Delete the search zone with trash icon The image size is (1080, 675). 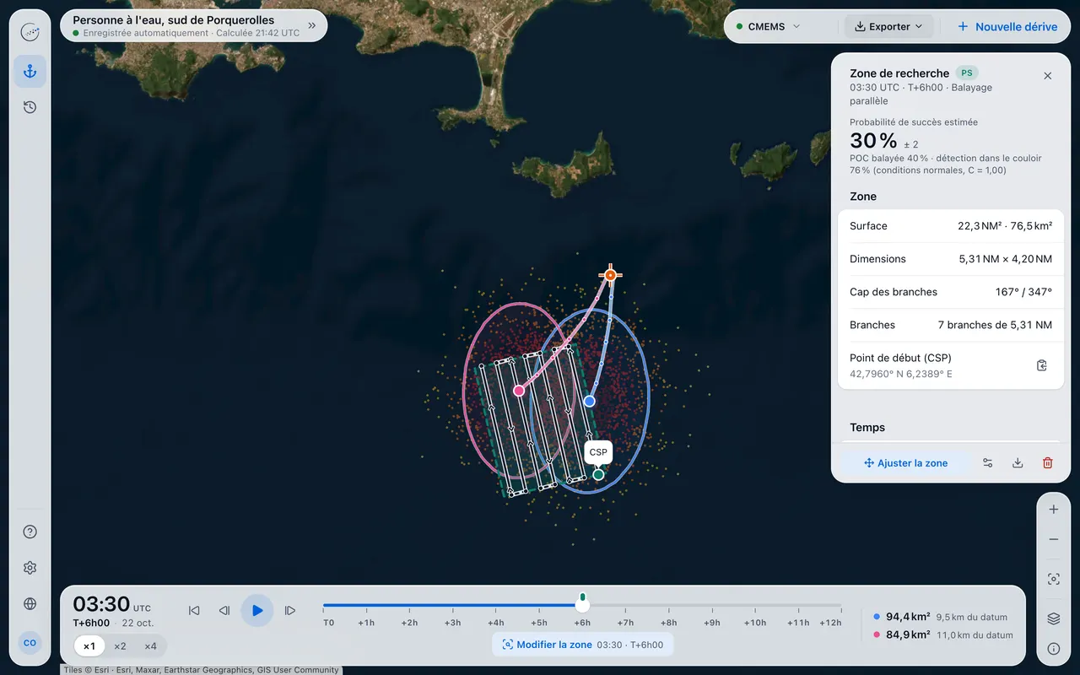(x=1048, y=462)
